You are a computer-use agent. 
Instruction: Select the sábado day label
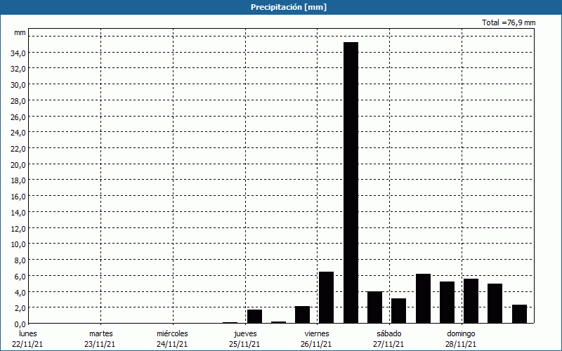tap(389, 333)
